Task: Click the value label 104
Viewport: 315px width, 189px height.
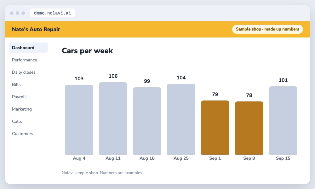Action: tap(181, 78)
